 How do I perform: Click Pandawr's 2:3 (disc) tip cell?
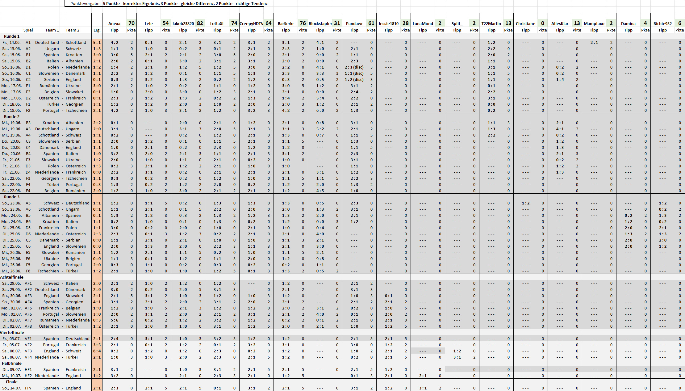pyautogui.click(x=354, y=67)
